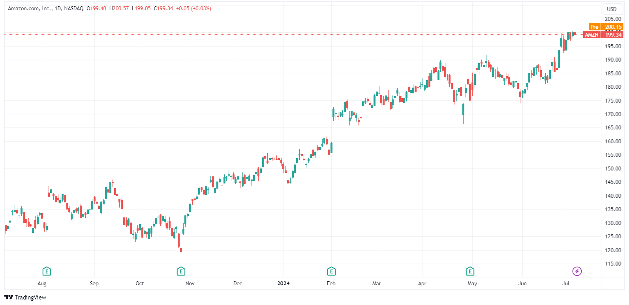Click the +0.05 (+0.03%) change value

coord(193,8)
